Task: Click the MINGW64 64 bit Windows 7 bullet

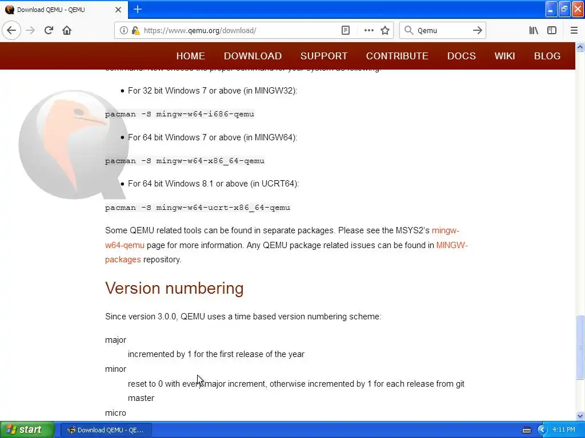Action: pos(213,137)
